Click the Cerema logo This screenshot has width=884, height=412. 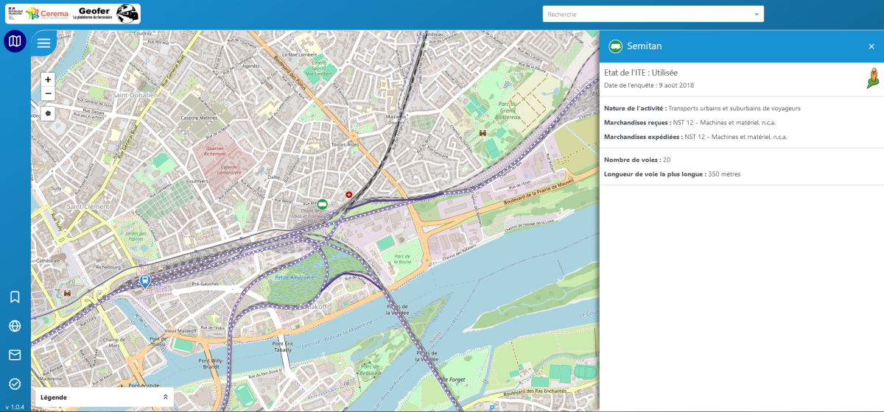(52, 13)
